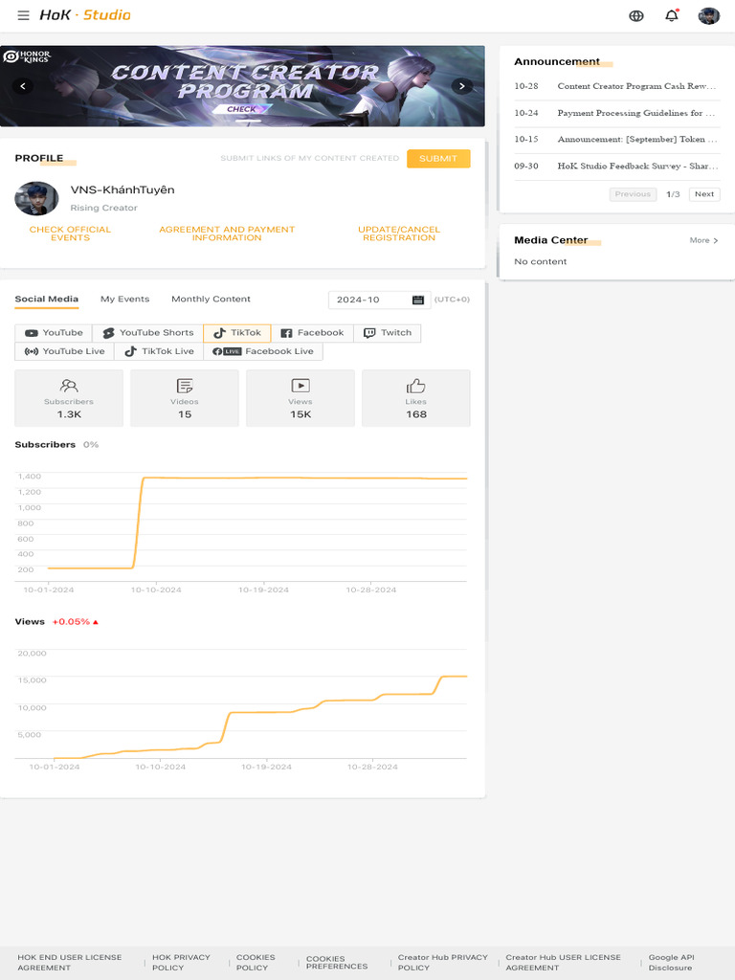This screenshot has width=735, height=980.
Task: Select the YouTube Live platform tab
Action: tap(64, 351)
